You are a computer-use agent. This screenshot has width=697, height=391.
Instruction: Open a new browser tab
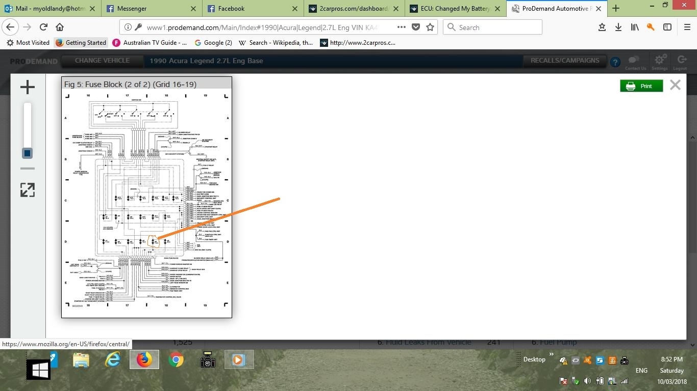616,9
